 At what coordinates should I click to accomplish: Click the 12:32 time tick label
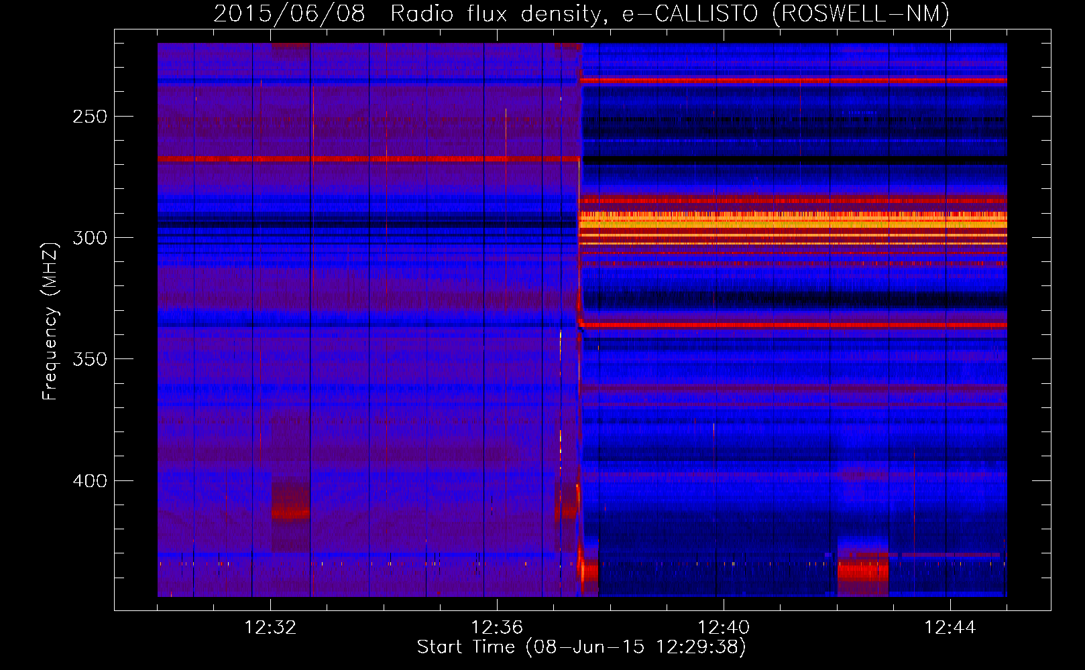pyautogui.click(x=270, y=628)
